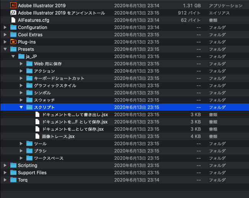Click the '62 バイト' size value
The image size is (249, 198).
pyautogui.click(x=191, y=20)
